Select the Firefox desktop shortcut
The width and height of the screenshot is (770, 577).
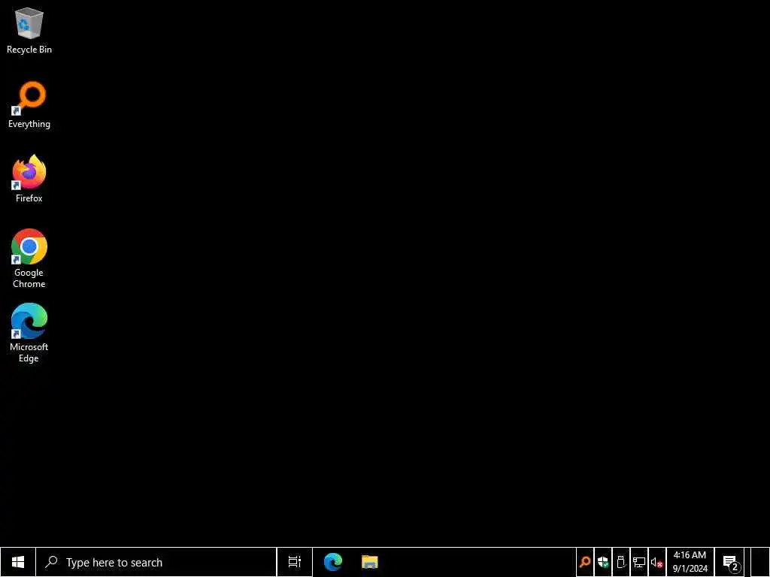coord(29,179)
